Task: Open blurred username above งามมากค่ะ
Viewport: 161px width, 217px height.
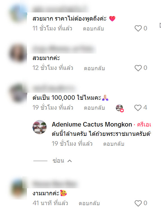Action: [55, 184]
